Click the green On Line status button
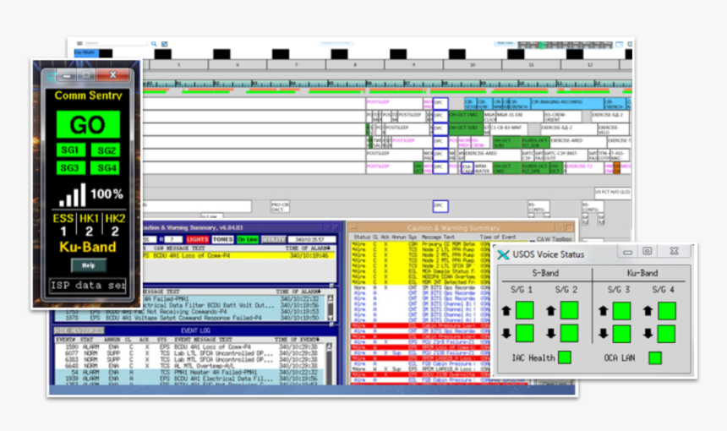 248,240
